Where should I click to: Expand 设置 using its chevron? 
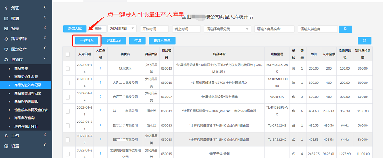click(45, 145)
